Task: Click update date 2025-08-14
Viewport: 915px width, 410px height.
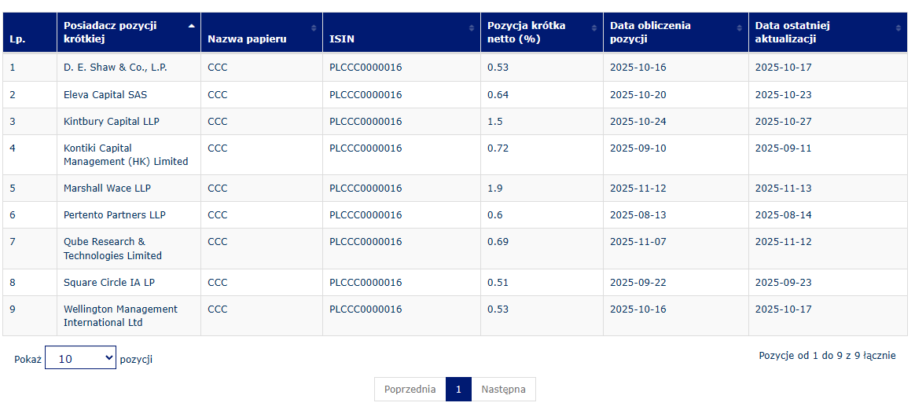Action: (x=783, y=215)
